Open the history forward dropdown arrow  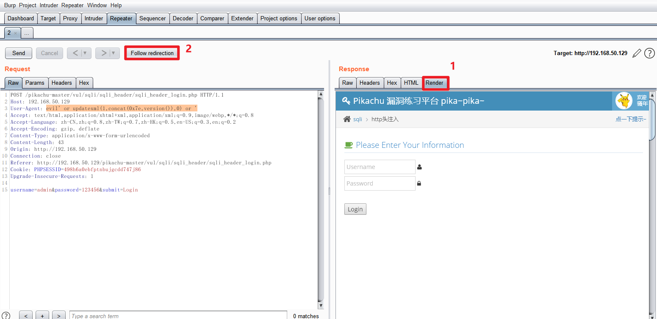[x=114, y=53]
